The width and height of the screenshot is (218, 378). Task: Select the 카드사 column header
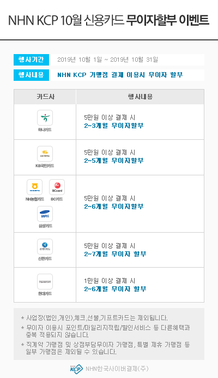coord(45,97)
